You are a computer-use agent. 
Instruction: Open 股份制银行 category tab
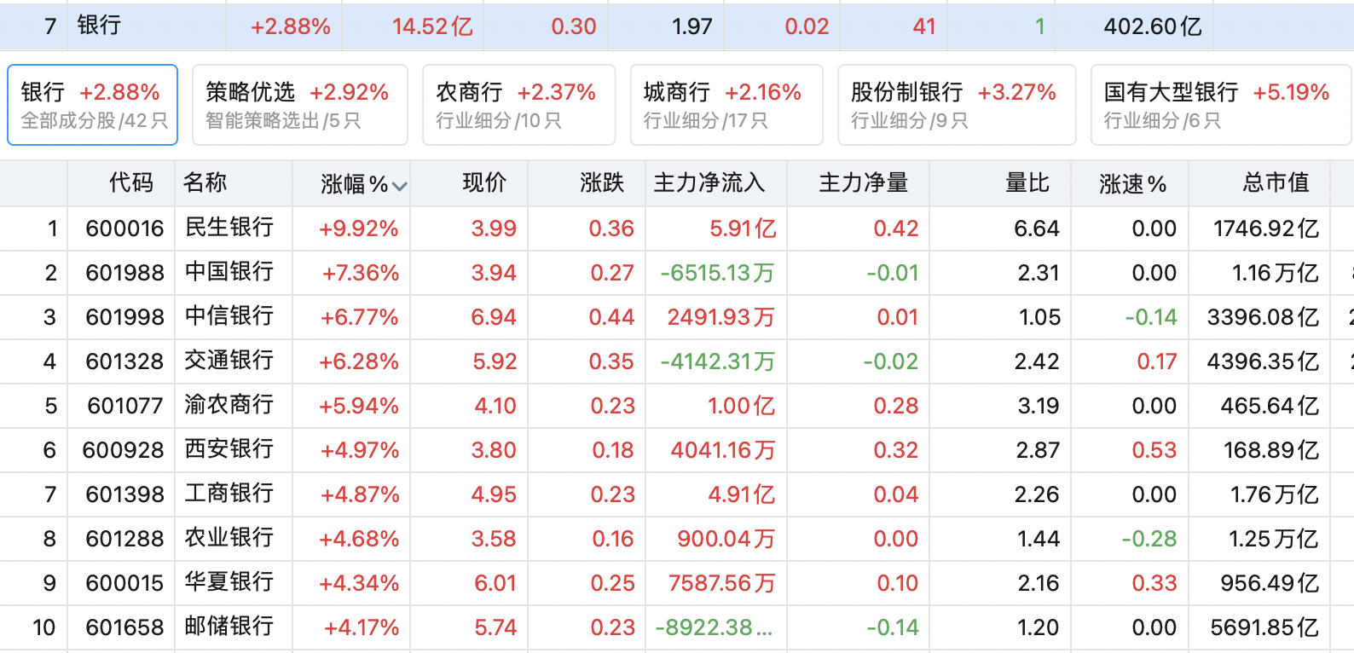[x=956, y=105]
